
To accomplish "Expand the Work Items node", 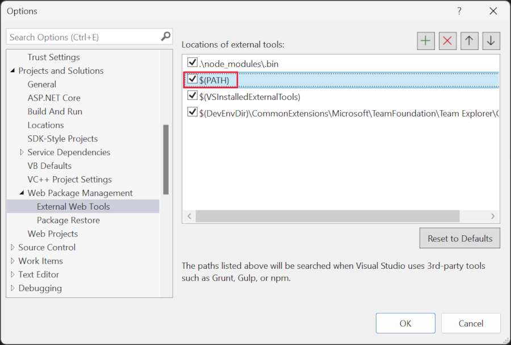I will tap(12, 261).
